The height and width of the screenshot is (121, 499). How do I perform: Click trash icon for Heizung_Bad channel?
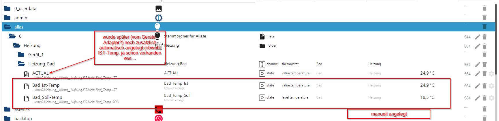click(x=485, y=65)
